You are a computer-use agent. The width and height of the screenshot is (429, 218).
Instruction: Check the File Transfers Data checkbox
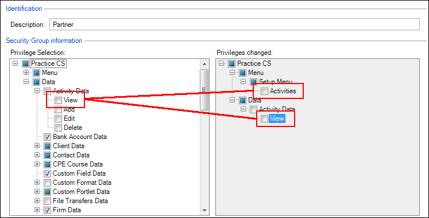pyautogui.click(x=48, y=201)
